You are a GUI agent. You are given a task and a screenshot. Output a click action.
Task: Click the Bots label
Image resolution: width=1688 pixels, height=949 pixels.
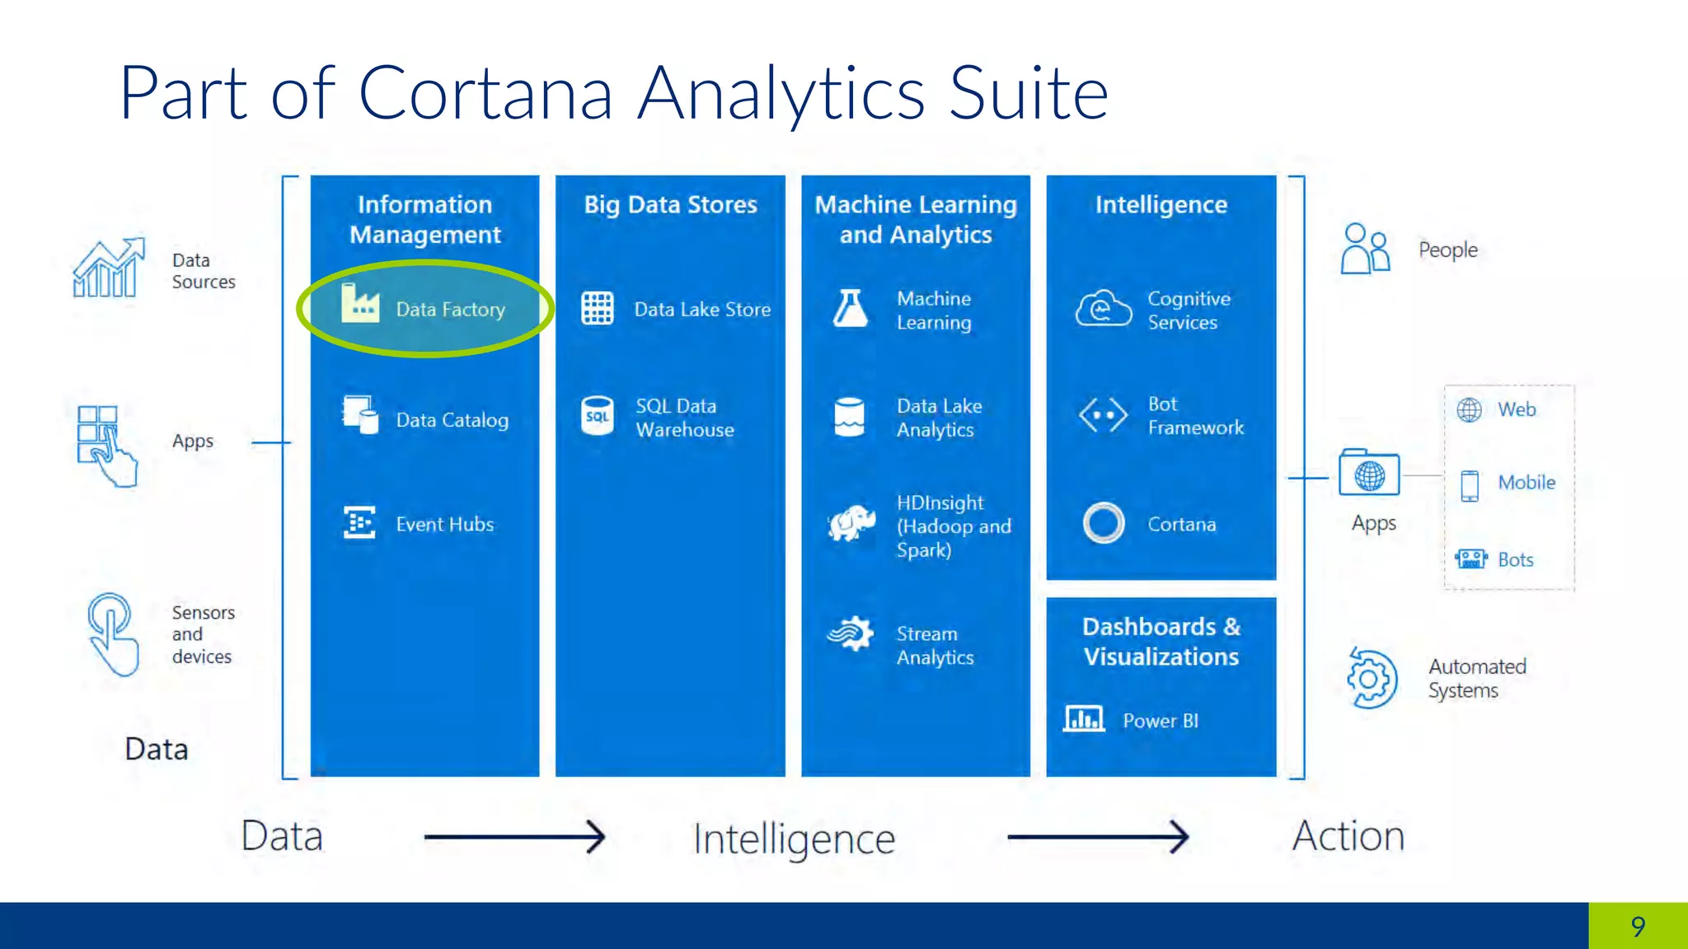(1515, 560)
